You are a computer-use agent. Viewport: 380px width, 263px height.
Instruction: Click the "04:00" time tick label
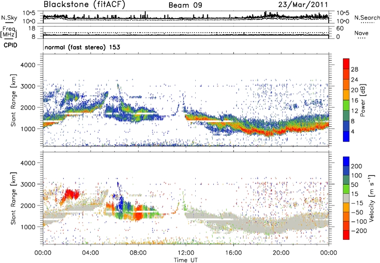coord(90,253)
